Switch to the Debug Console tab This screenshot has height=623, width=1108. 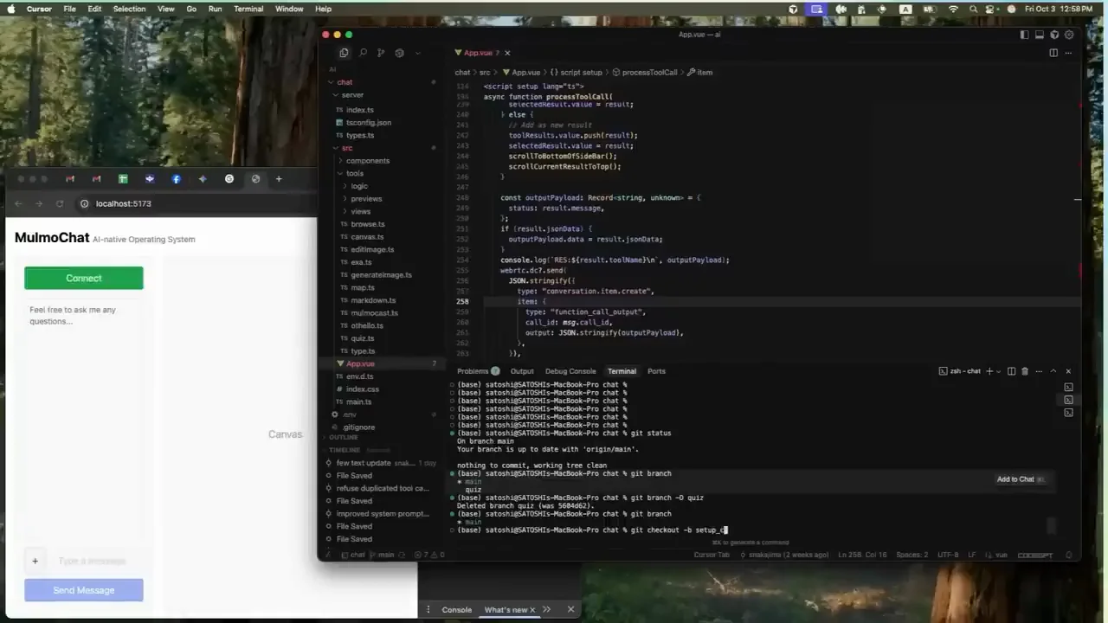(x=570, y=371)
